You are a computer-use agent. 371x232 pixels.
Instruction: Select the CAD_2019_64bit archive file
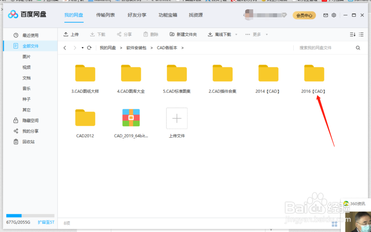131,118
